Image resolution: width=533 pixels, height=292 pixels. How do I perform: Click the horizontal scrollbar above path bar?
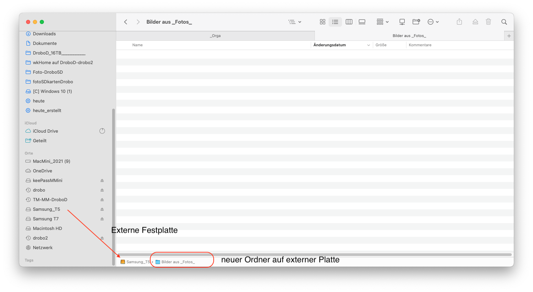click(315, 255)
